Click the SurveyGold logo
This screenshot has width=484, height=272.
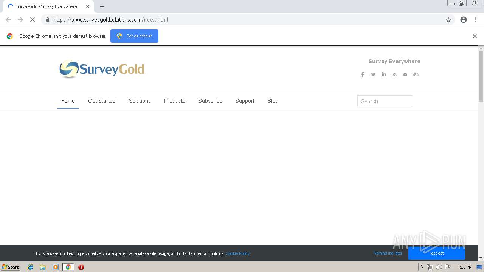pyautogui.click(x=102, y=69)
